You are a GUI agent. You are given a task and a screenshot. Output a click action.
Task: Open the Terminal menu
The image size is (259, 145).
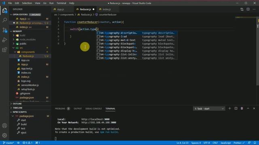tap(61, 3)
